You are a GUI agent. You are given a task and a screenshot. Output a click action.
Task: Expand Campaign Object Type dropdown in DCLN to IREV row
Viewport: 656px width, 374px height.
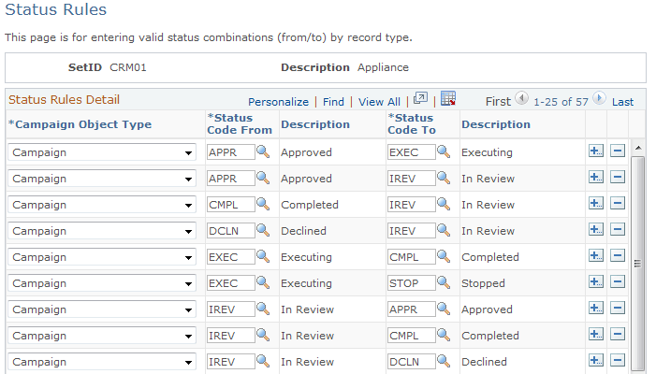pyautogui.click(x=102, y=231)
